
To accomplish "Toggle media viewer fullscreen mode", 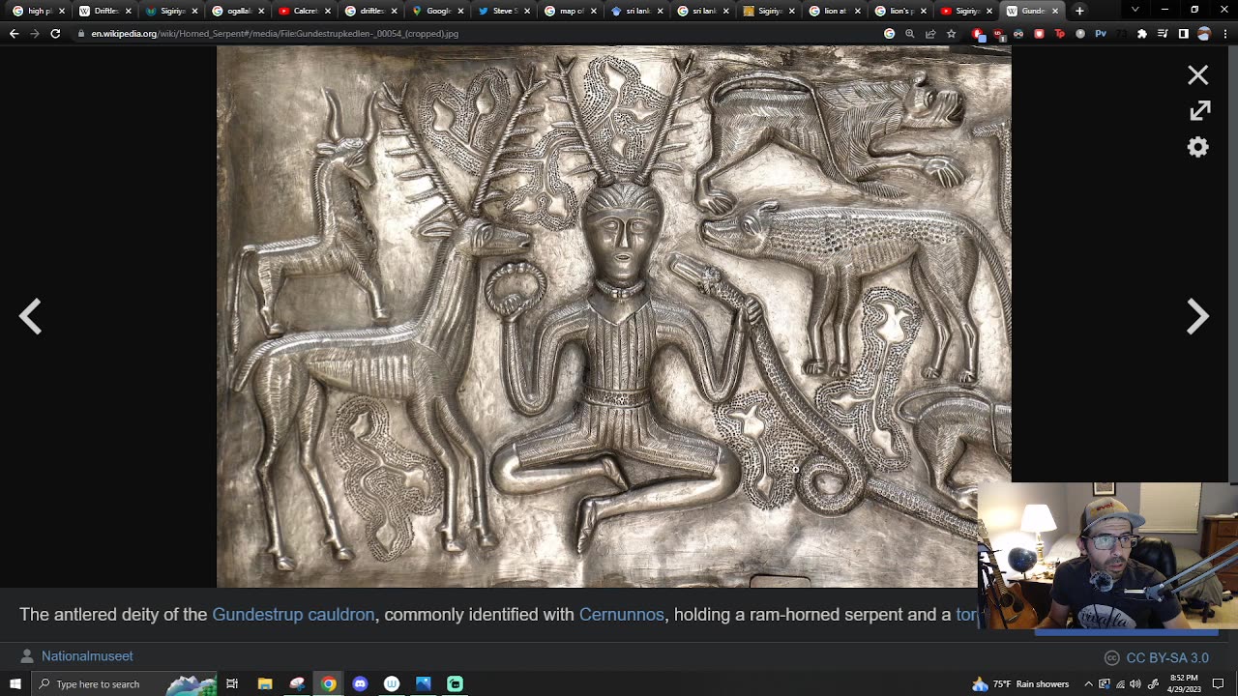I will click(1199, 111).
